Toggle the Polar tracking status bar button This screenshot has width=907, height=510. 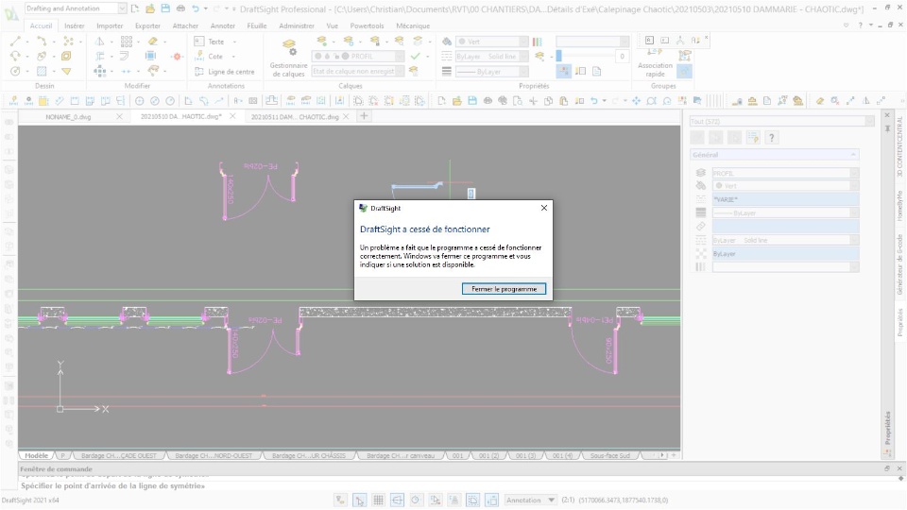(416, 501)
